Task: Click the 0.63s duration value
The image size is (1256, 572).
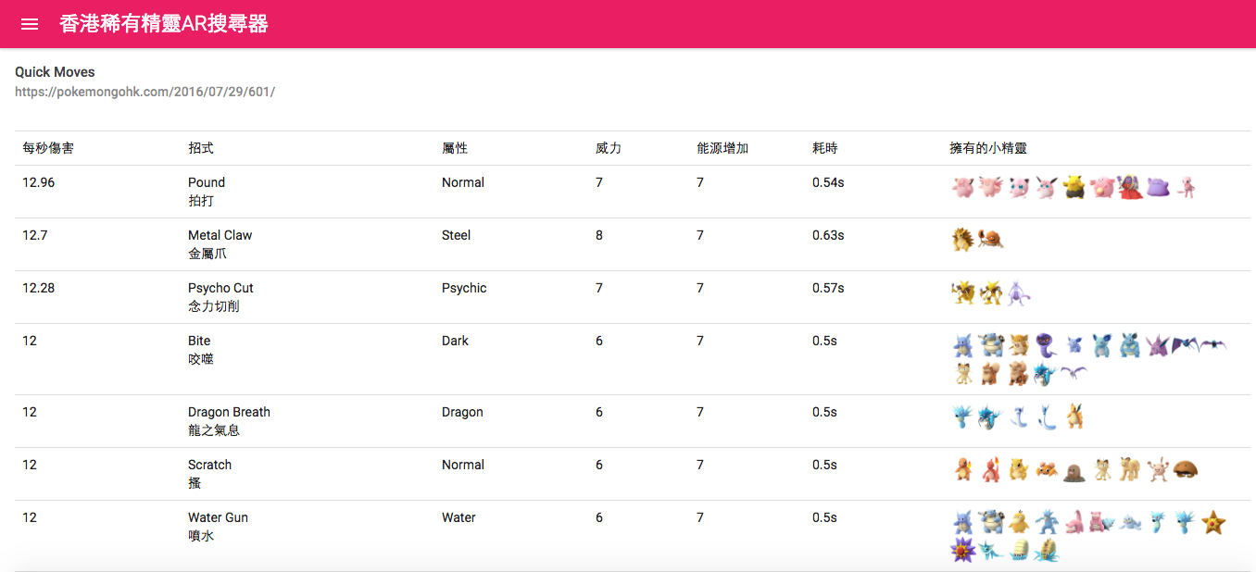Action: tap(828, 235)
